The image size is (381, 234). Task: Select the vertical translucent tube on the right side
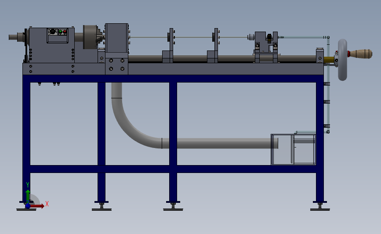coord(328,84)
